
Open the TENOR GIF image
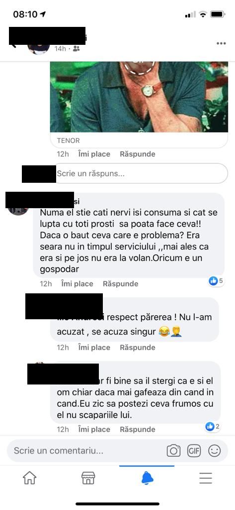coord(139,97)
